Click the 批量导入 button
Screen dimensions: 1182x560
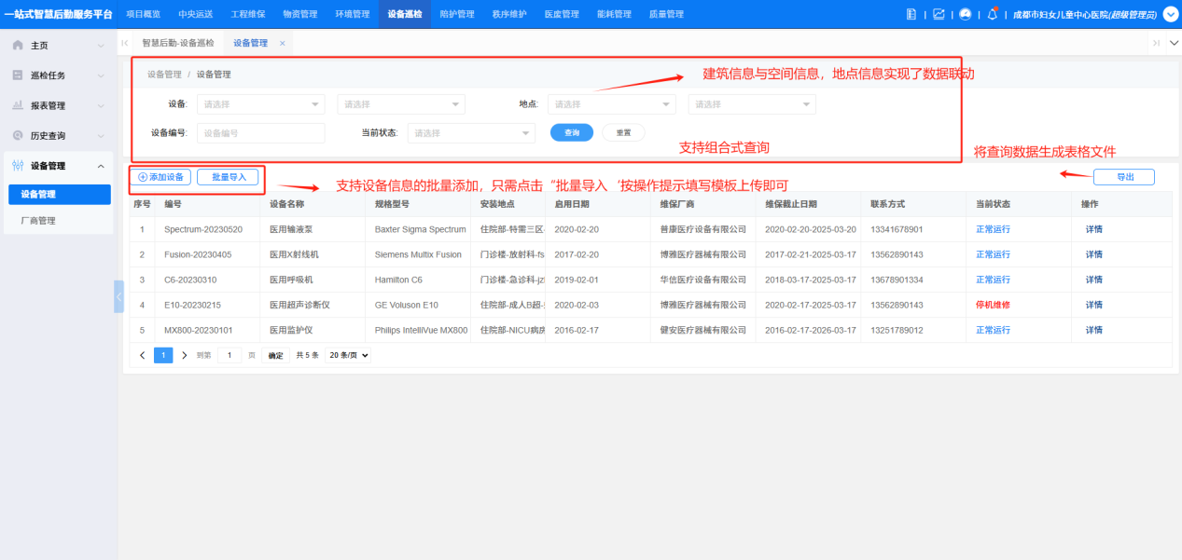228,177
